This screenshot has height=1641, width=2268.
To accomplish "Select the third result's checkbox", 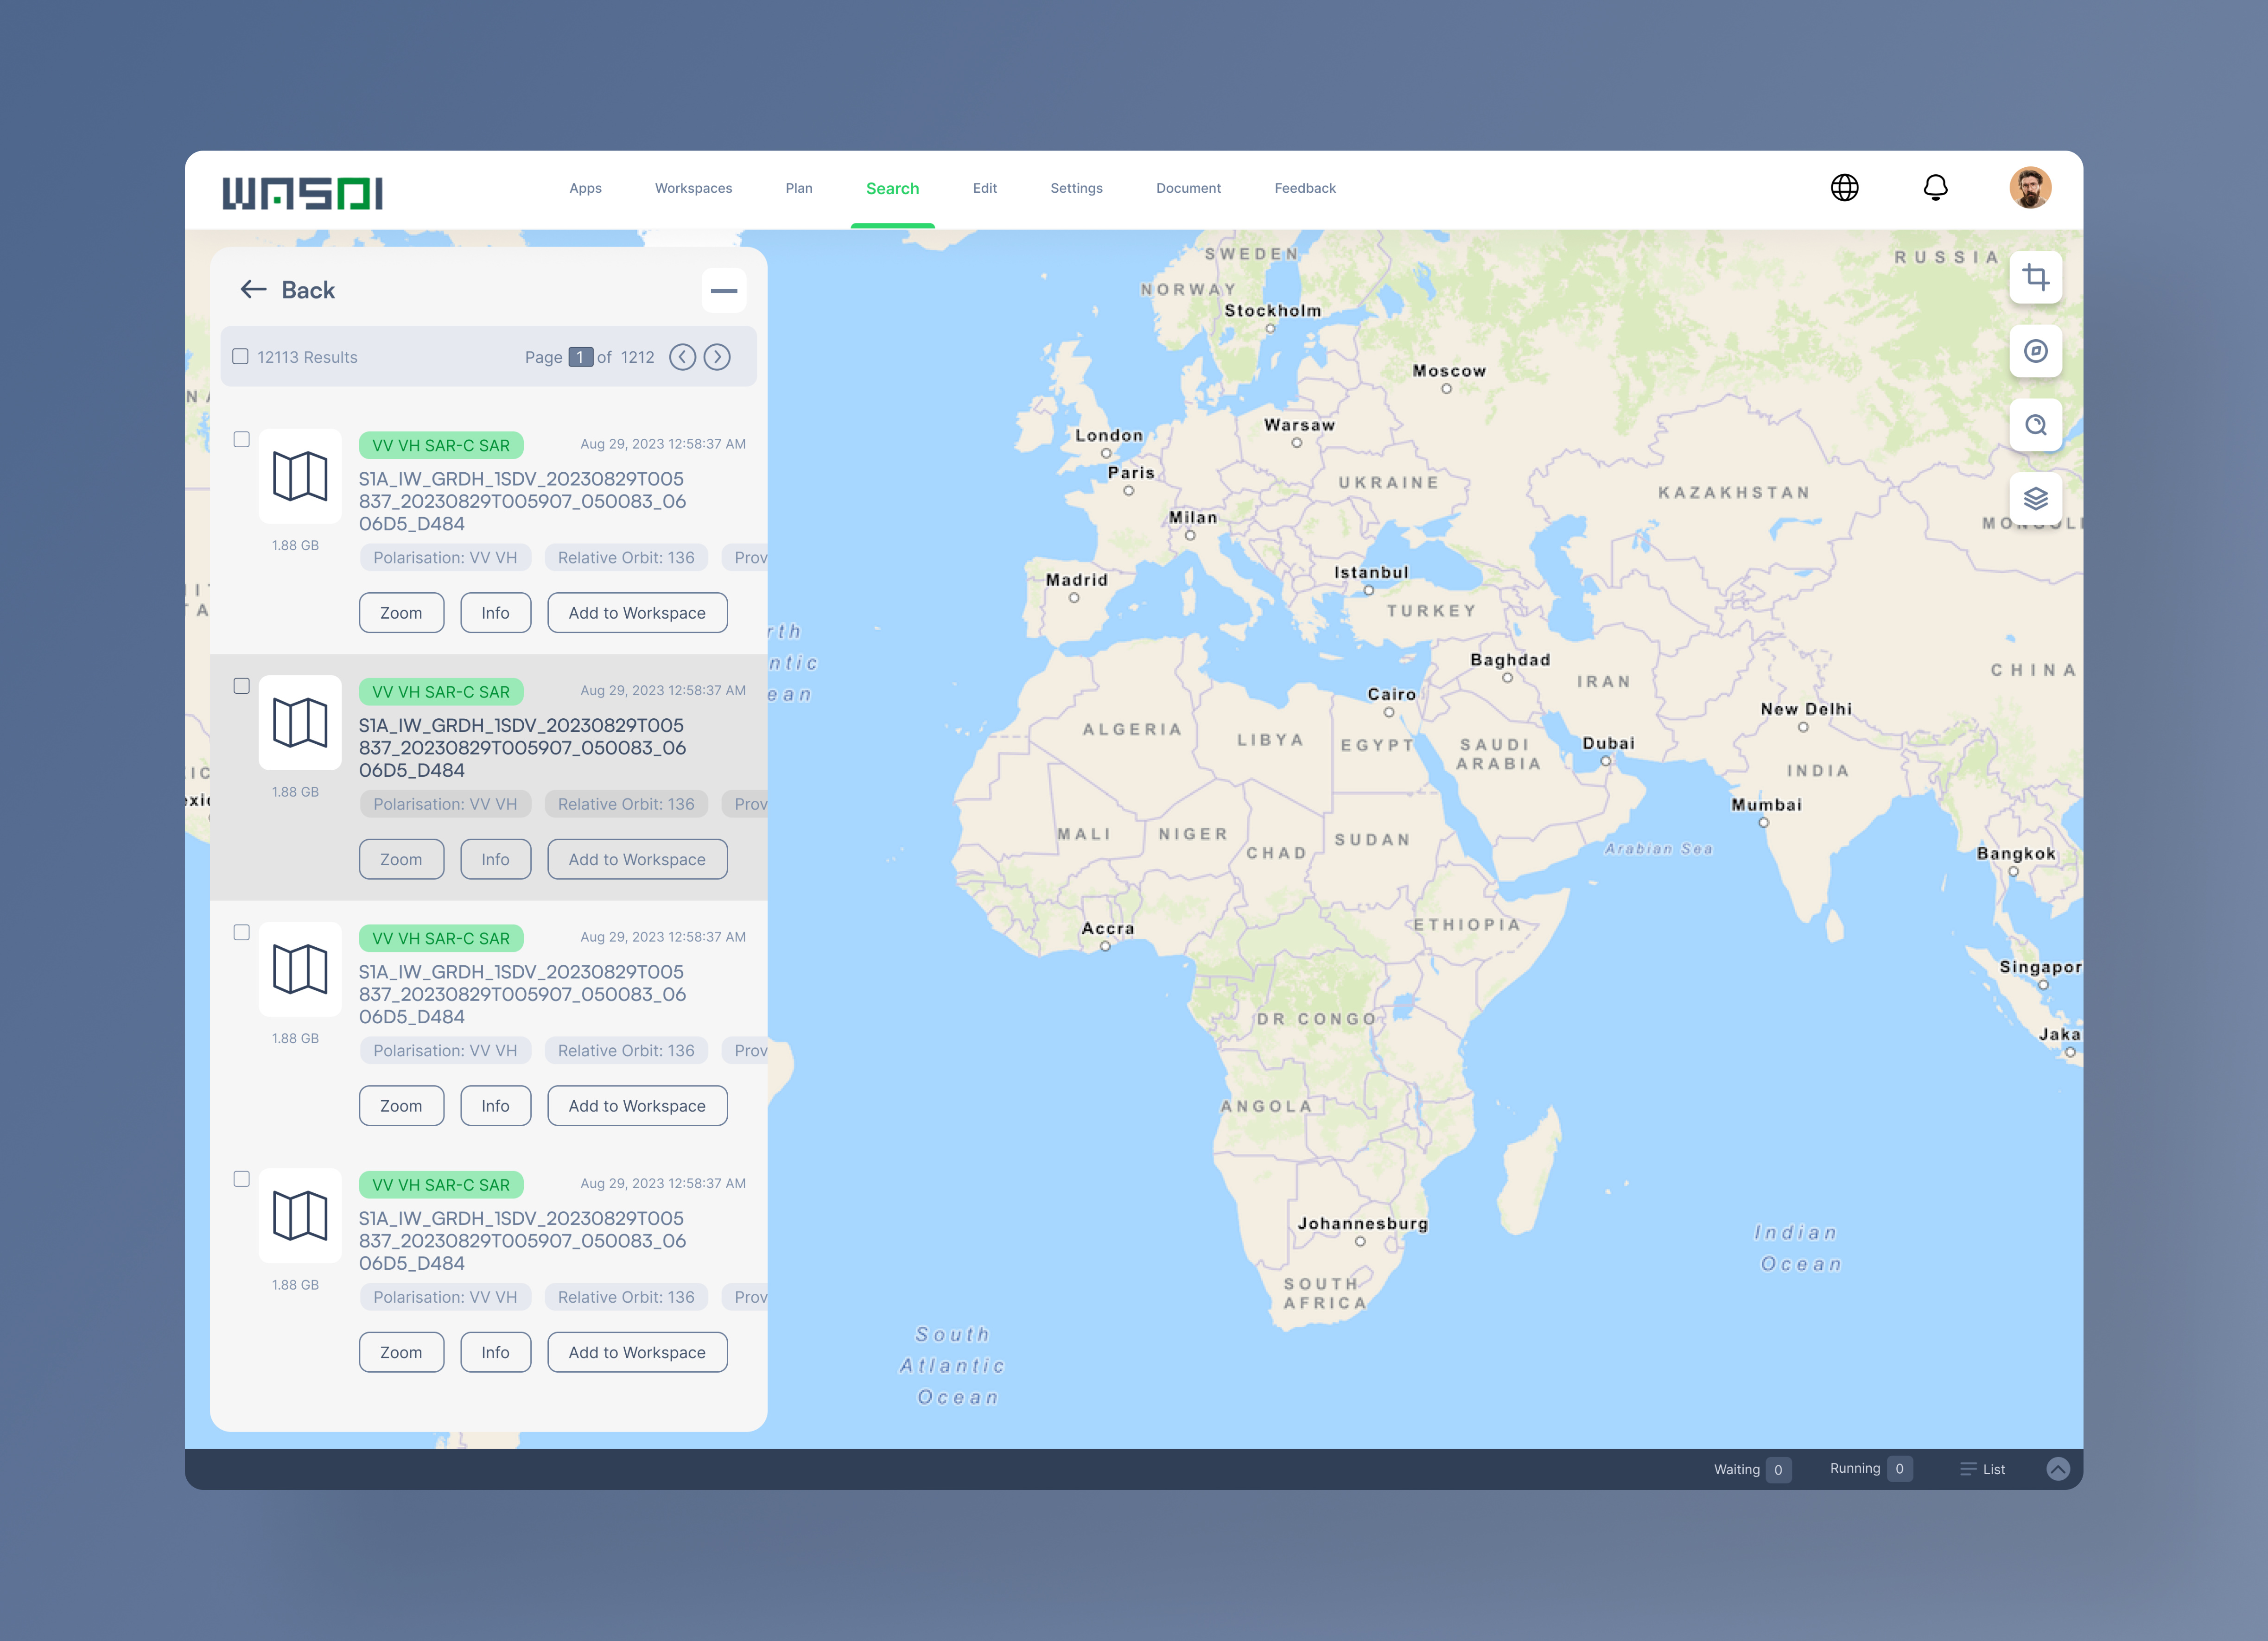I will (241, 933).
